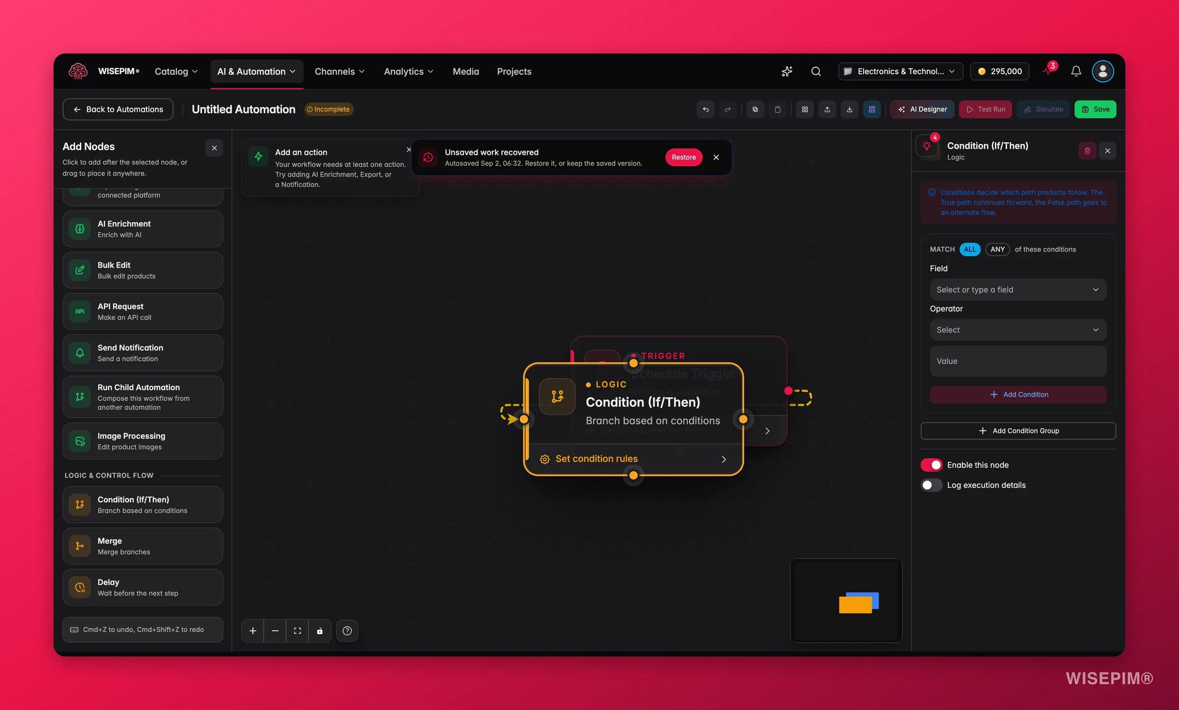Go to Projects section
This screenshot has width=1179, height=710.
(514, 71)
